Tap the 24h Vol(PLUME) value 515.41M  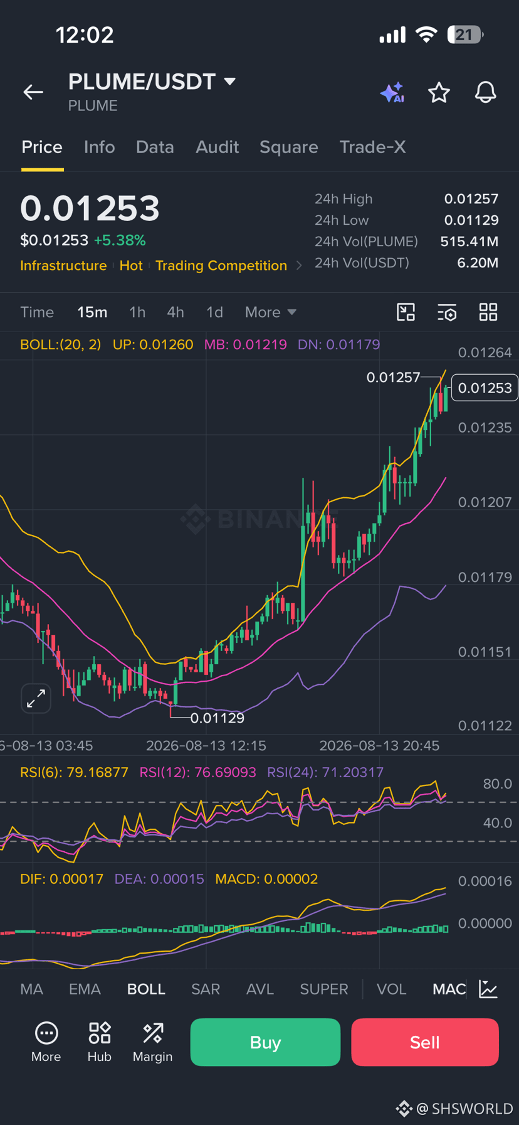coord(469,242)
